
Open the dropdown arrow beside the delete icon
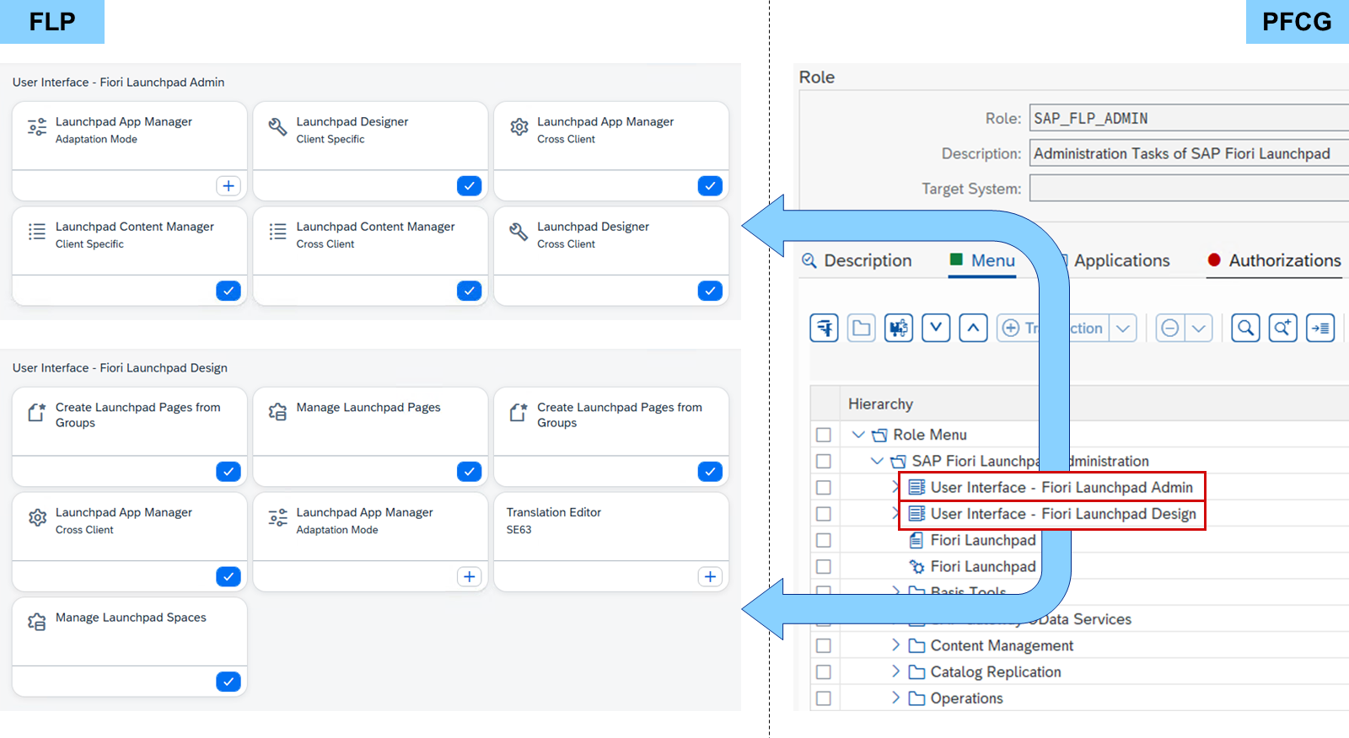[1199, 328]
